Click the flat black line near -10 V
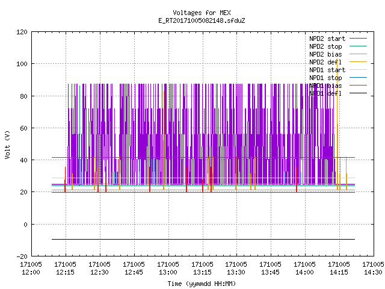 coord(203,239)
